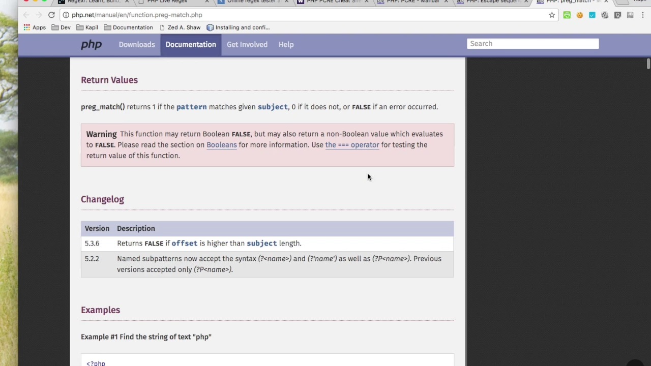Open the cookie extension icon
Viewport: 651px width, 366px height.
(579, 15)
